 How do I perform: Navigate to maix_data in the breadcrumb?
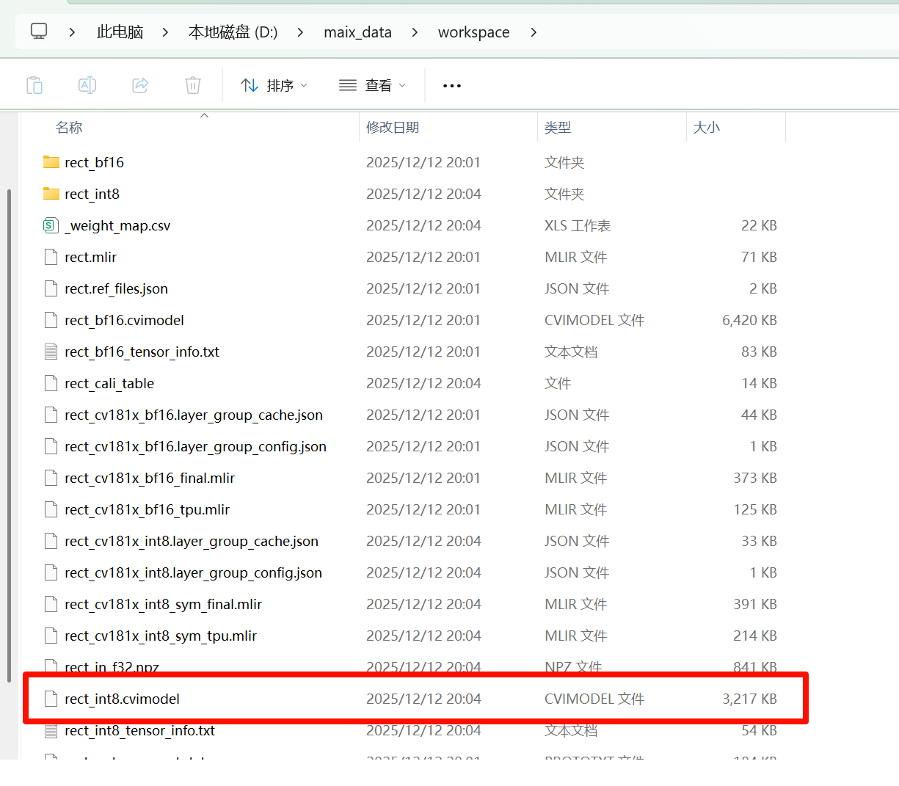(357, 32)
